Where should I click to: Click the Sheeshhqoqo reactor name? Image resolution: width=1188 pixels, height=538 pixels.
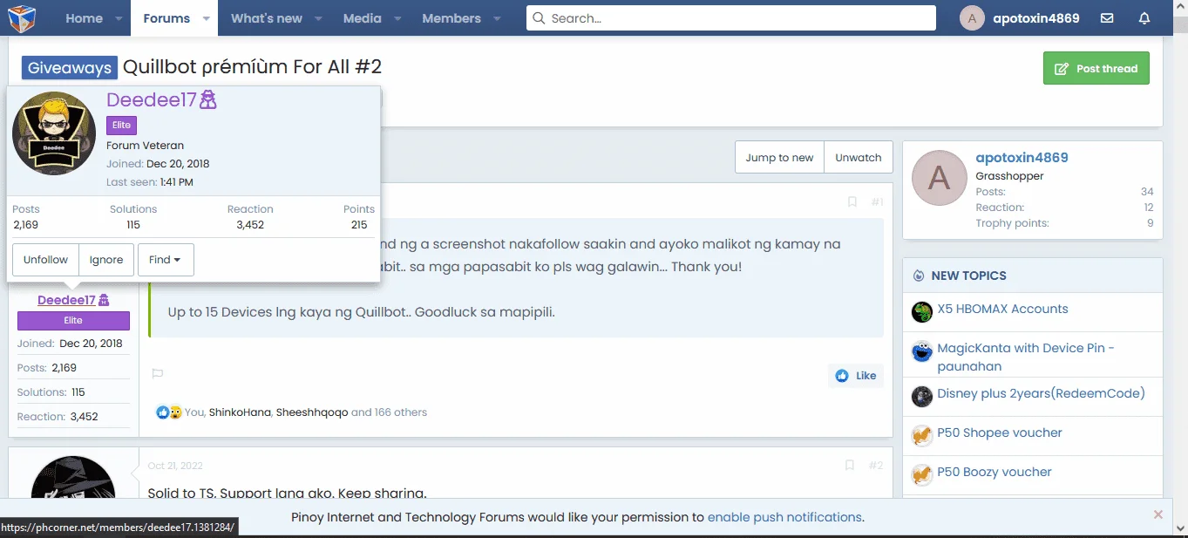[x=312, y=412]
